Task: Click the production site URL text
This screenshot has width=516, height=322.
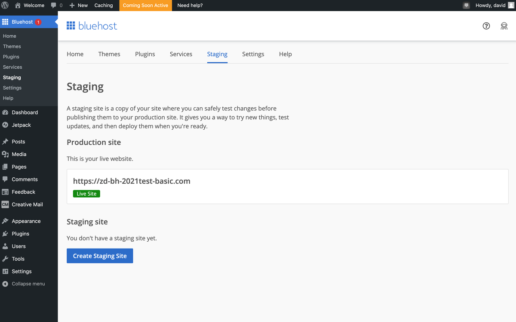Action: (x=132, y=181)
